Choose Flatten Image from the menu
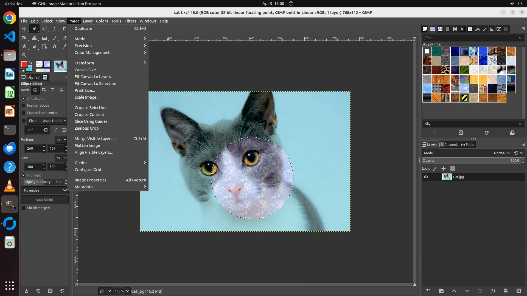The height and width of the screenshot is (296, 527). coord(87,146)
